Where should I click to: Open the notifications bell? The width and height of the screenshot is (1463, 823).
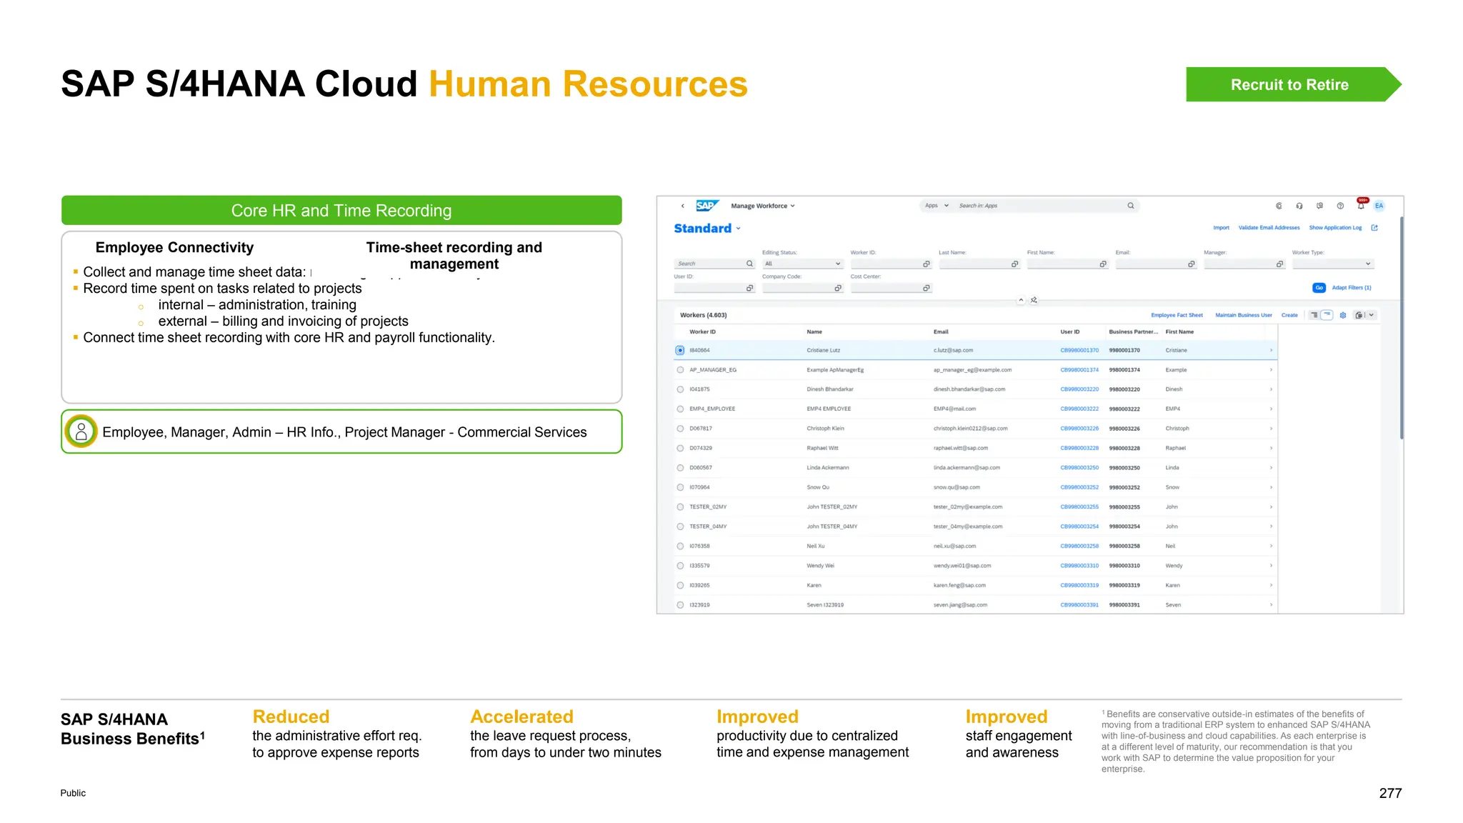[x=1361, y=205]
